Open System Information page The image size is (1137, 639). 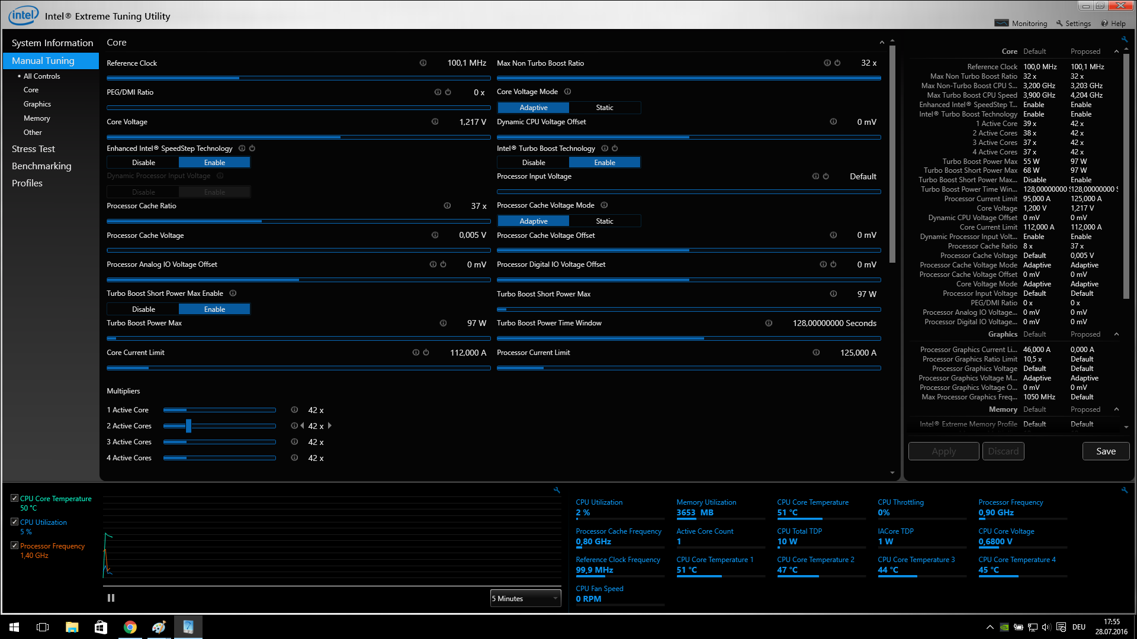click(52, 43)
